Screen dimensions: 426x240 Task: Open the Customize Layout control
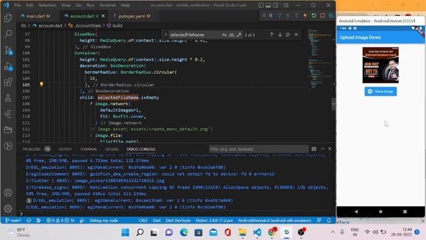coord(286,5)
